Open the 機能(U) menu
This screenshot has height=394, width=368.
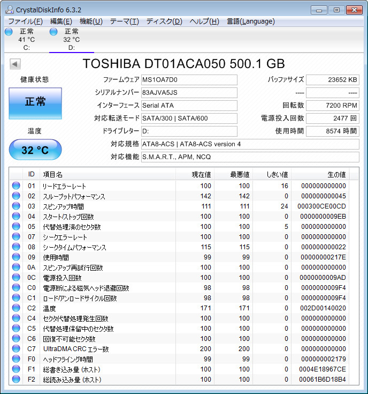tap(91, 21)
